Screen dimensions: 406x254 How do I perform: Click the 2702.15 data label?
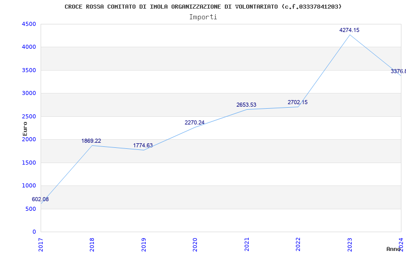(x=297, y=103)
